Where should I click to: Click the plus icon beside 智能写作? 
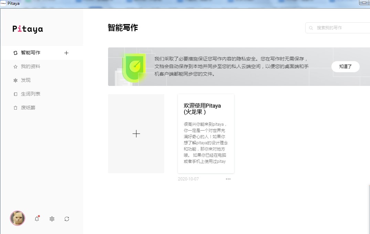[x=66, y=53]
